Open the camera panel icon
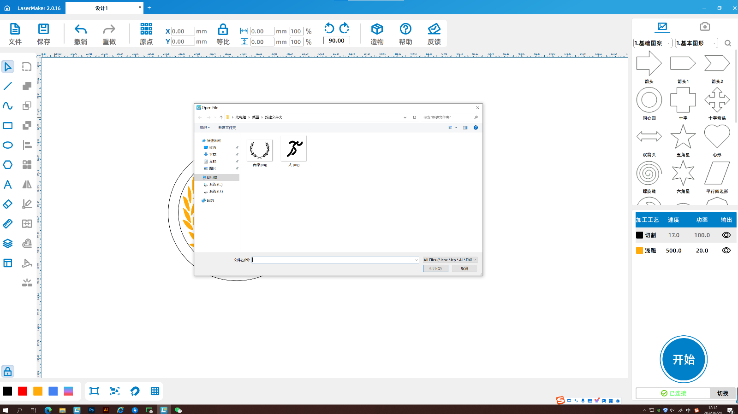Viewport: 738px width, 414px height. point(704,27)
